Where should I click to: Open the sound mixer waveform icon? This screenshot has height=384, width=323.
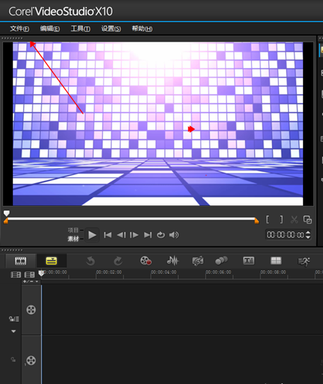(x=173, y=261)
